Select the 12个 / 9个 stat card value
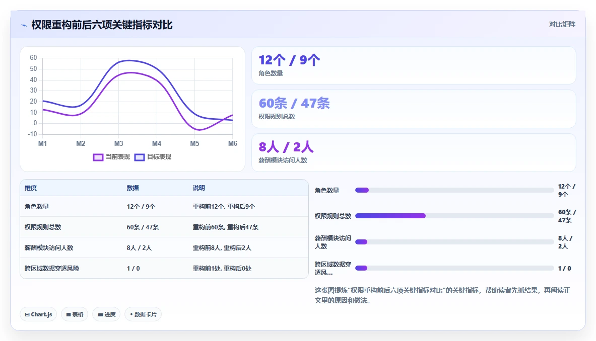 [289, 60]
